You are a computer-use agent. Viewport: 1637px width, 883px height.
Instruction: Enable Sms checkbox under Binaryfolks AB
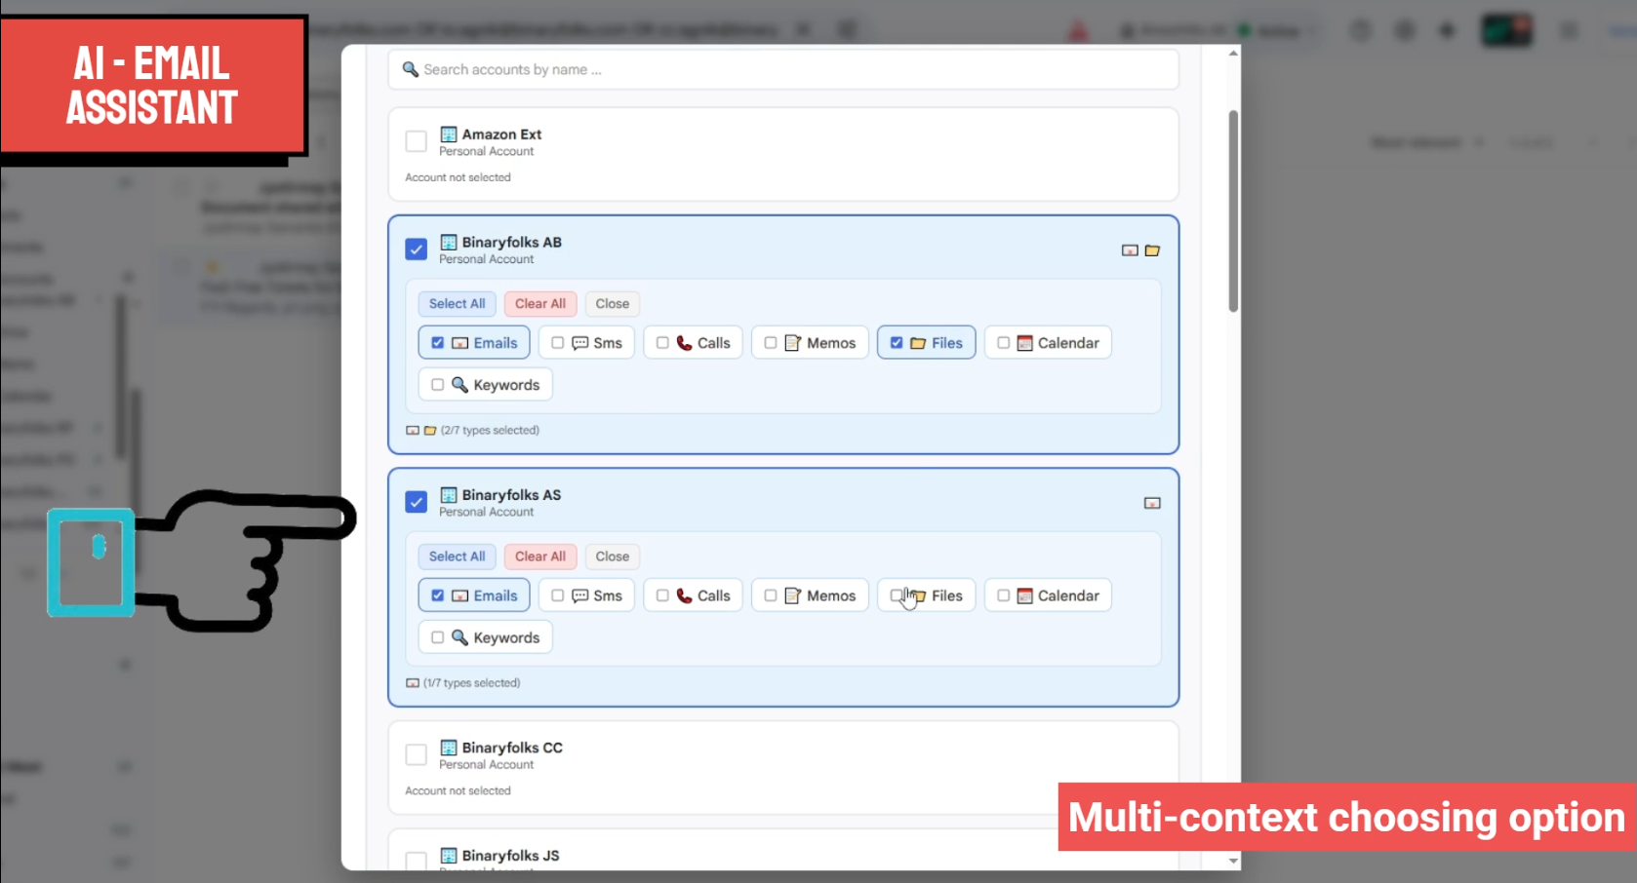[x=558, y=343]
